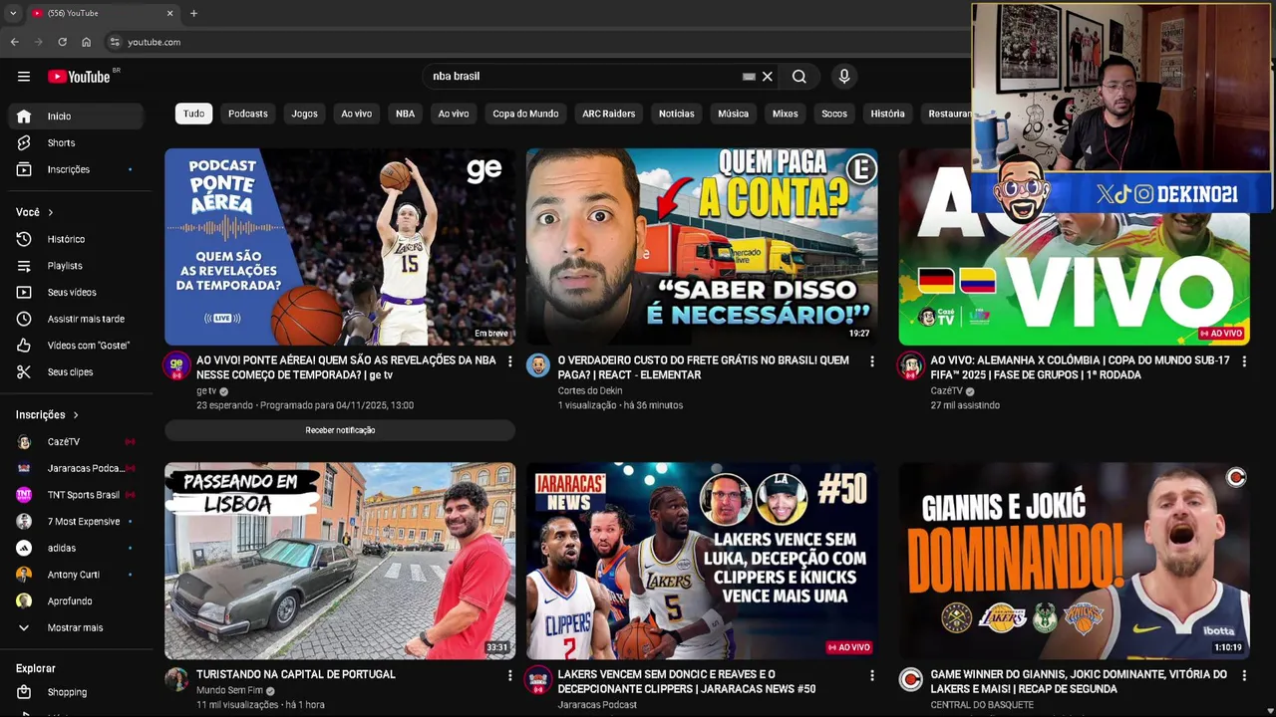Screen dimensions: 1276x717
Task: View site information icon in address bar
Action: point(115,42)
